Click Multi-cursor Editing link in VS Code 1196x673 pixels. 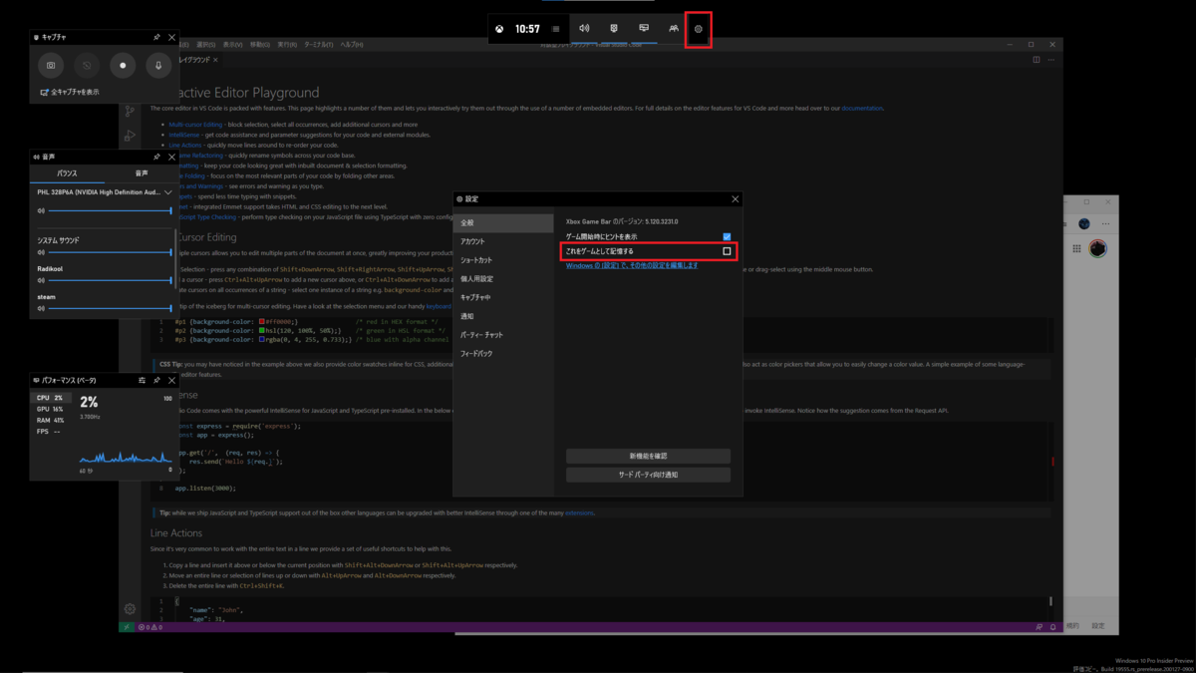click(x=195, y=125)
